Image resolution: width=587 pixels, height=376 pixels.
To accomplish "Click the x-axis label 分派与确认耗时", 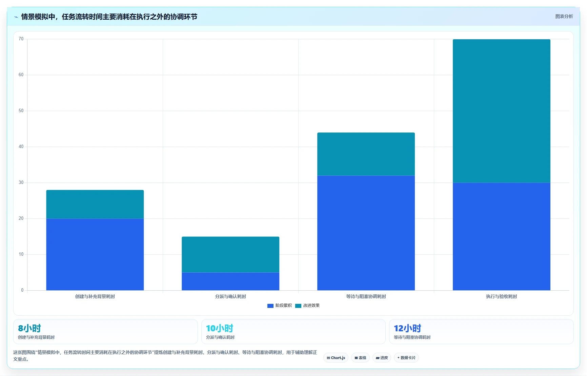I will click(230, 296).
